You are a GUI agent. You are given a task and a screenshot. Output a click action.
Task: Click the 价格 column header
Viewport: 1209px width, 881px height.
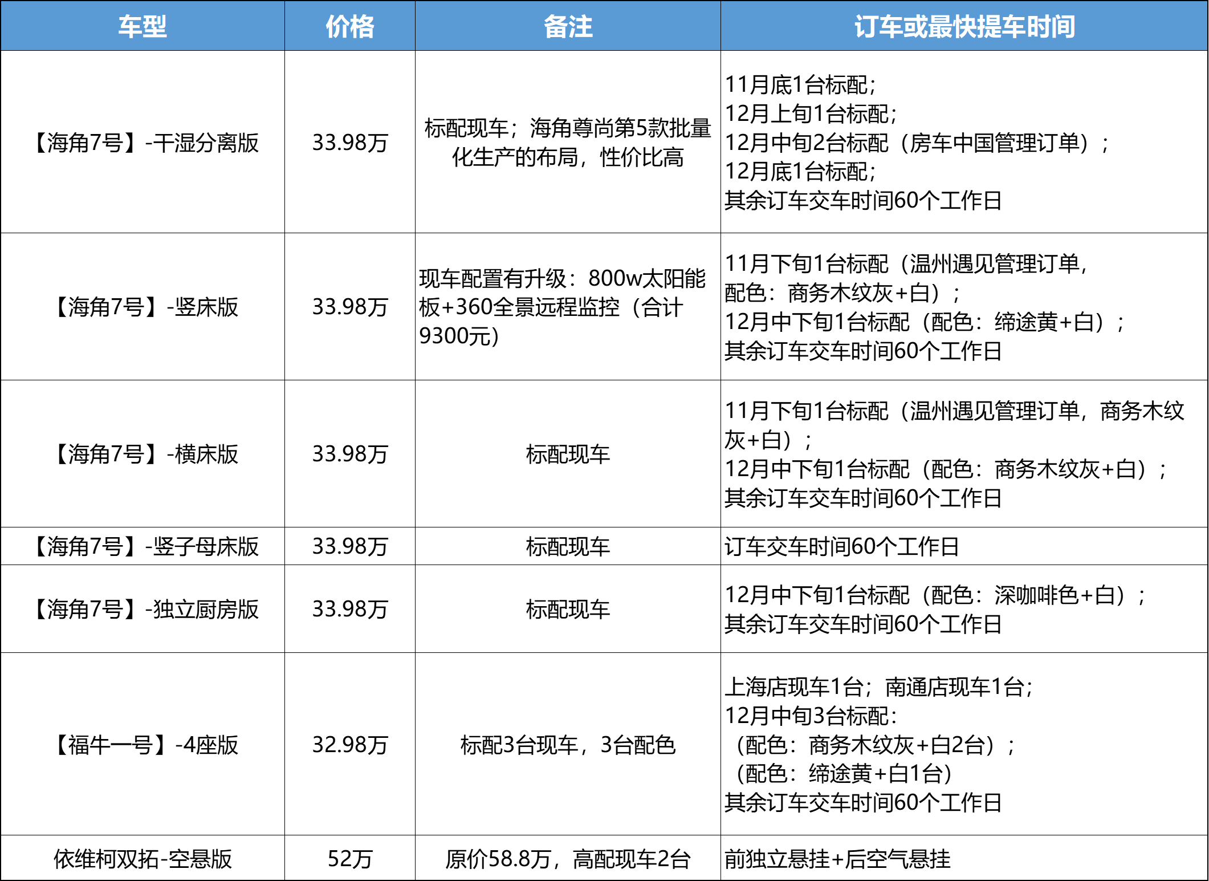coord(350,26)
